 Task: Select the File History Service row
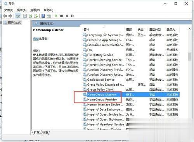[131, 55]
